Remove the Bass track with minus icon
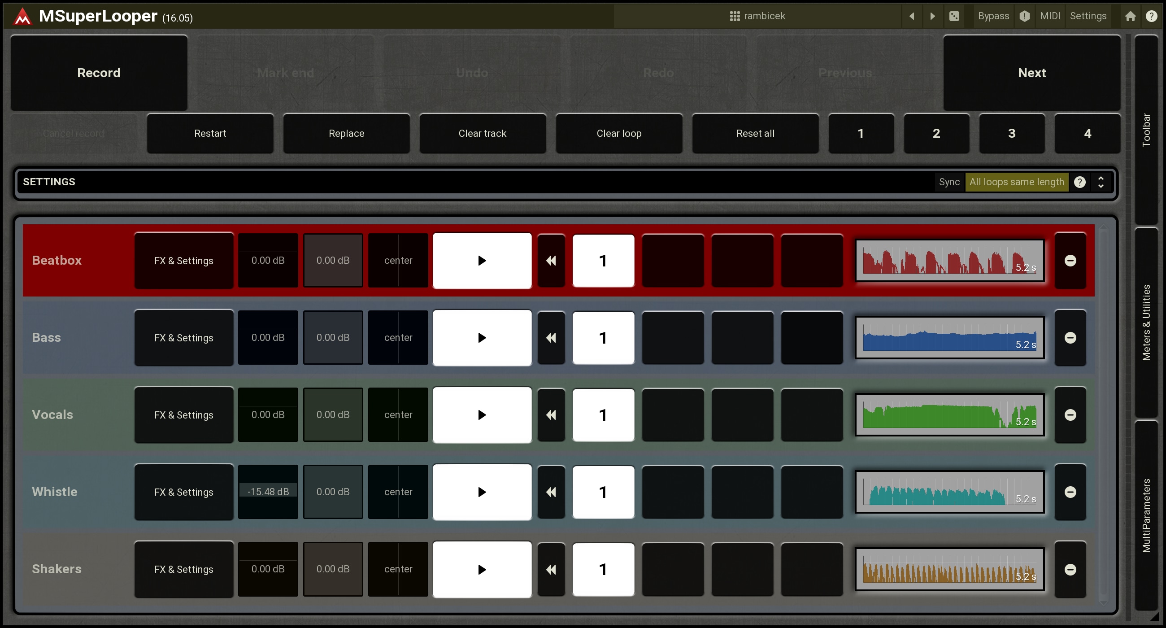The height and width of the screenshot is (628, 1166). coord(1070,338)
